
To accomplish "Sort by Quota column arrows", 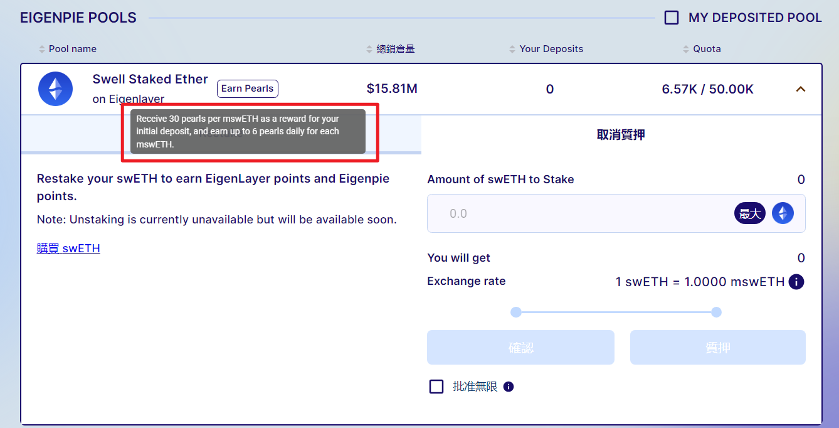I will (x=687, y=49).
